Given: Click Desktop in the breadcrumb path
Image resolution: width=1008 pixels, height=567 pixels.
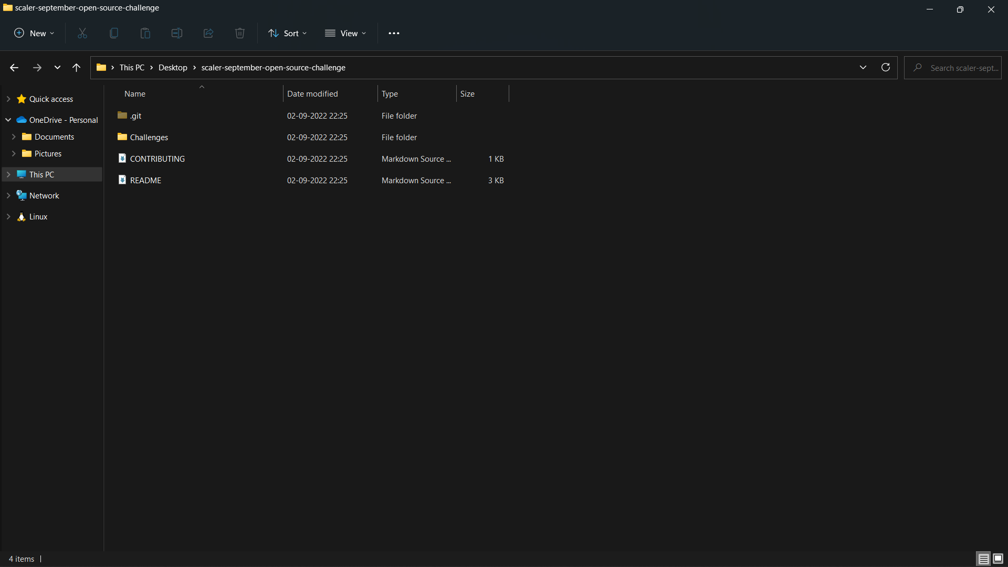Looking at the screenshot, I should click(x=173, y=67).
